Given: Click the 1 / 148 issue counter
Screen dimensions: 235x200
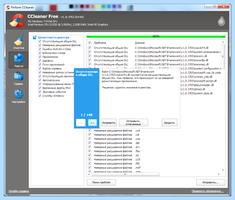Looking at the screenshot, I should [x=86, y=115].
